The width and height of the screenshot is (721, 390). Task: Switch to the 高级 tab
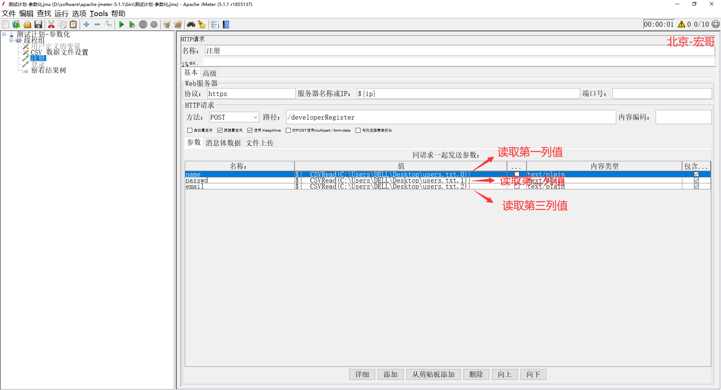(210, 73)
